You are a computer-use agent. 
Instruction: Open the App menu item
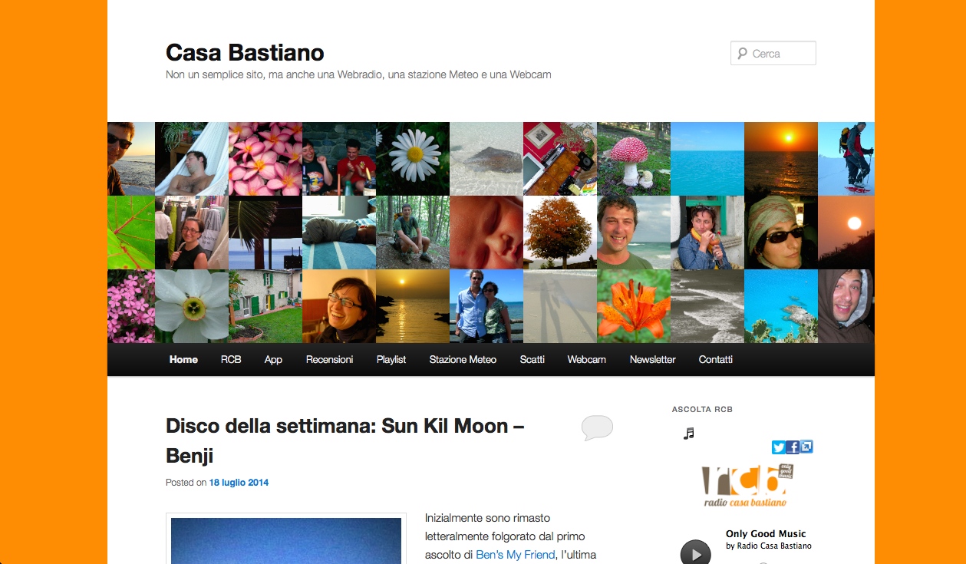[x=273, y=359]
